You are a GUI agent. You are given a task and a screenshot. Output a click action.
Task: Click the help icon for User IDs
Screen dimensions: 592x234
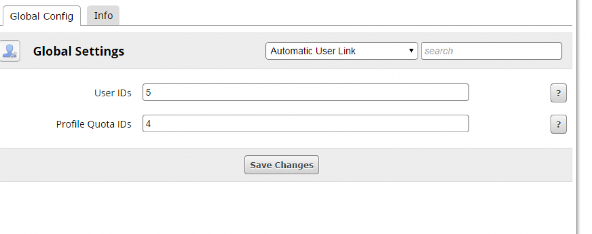558,93
